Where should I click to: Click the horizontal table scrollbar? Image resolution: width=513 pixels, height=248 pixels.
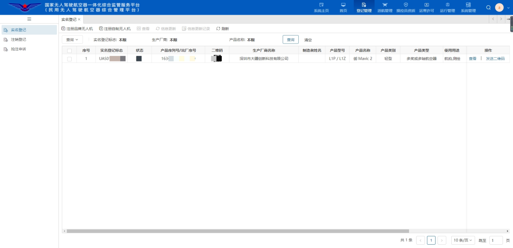coord(237,231)
